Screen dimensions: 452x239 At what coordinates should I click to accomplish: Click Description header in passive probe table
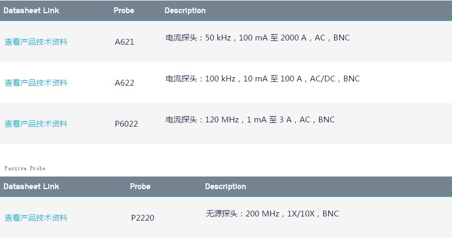225,186
